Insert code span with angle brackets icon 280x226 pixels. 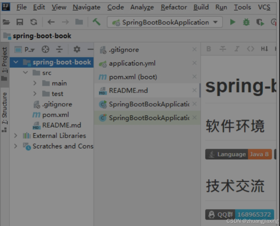[x=250, y=49]
